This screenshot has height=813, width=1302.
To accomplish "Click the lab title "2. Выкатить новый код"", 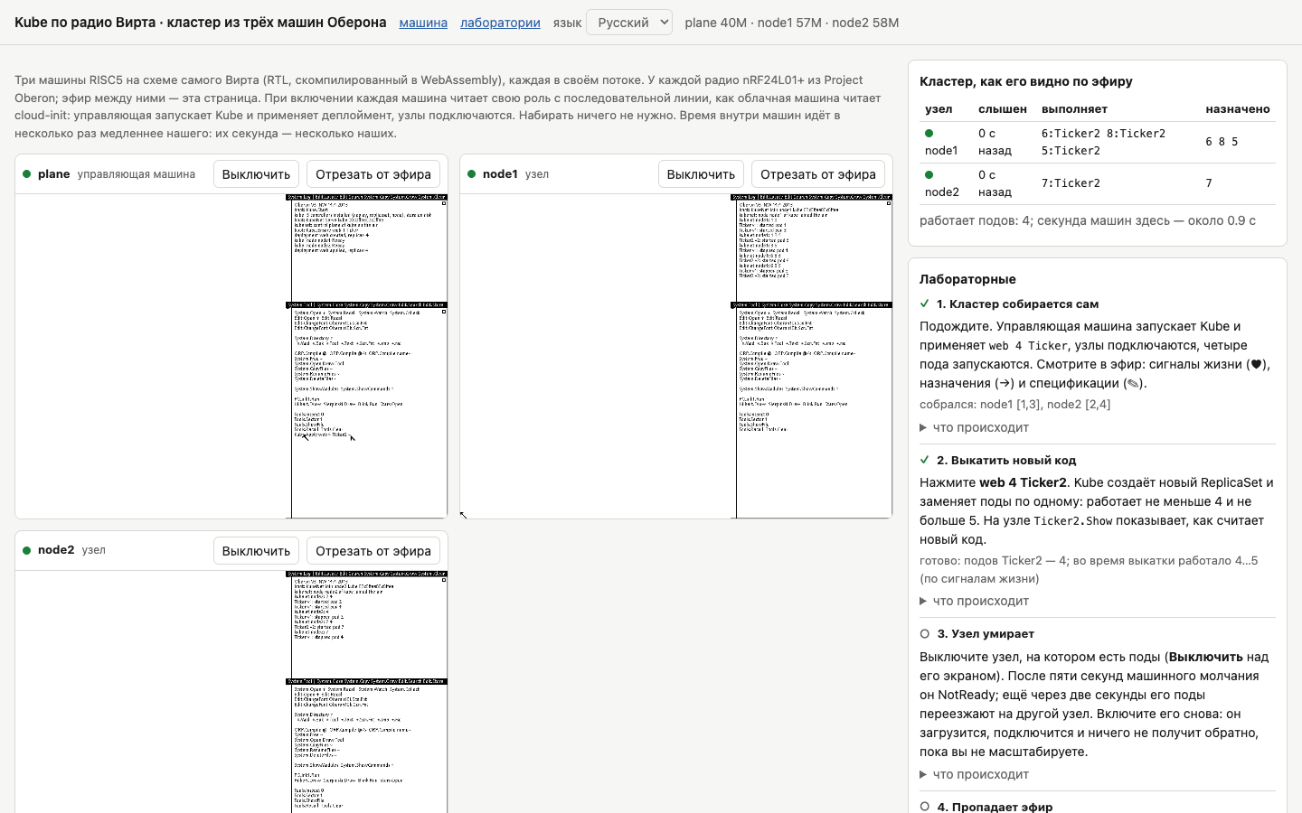I will [x=1006, y=461].
